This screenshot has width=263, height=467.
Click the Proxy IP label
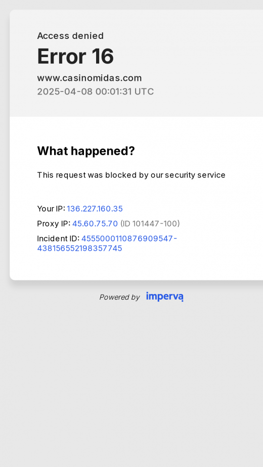54,224
